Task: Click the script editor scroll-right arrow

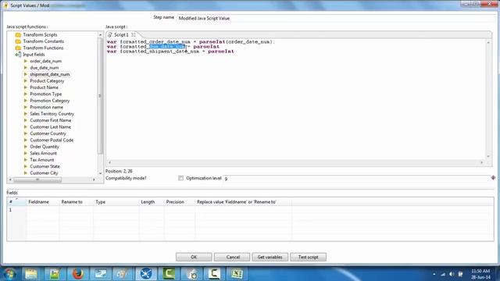Action: pos(482,162)
